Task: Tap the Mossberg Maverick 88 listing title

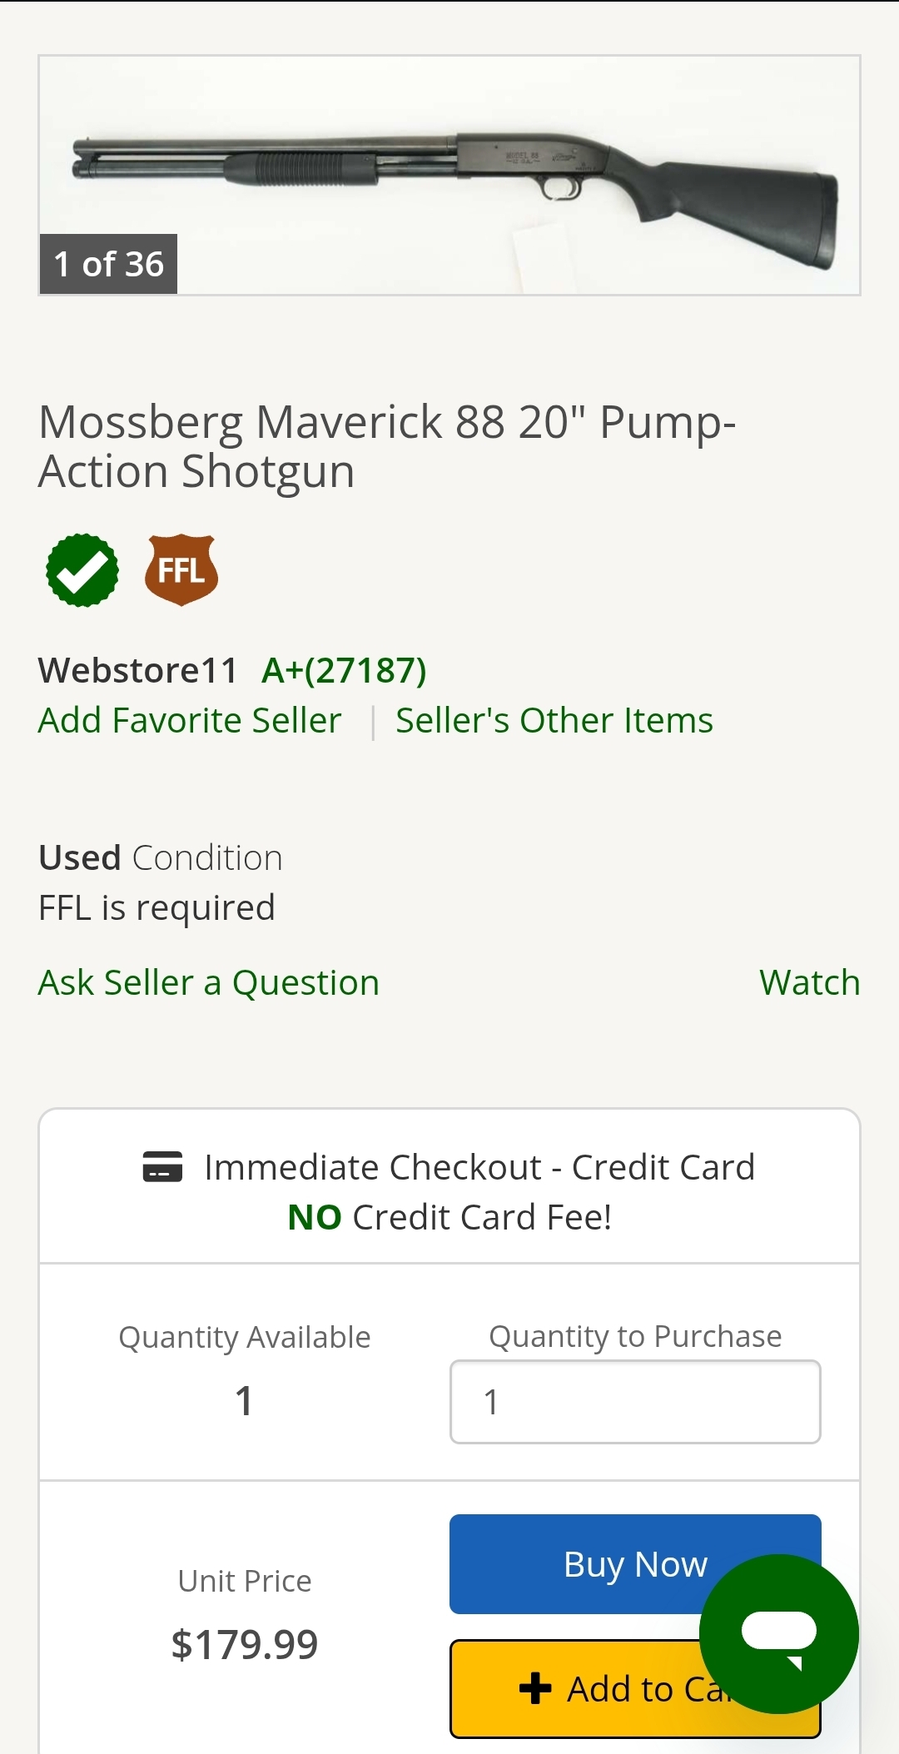Action: point(387,447)
